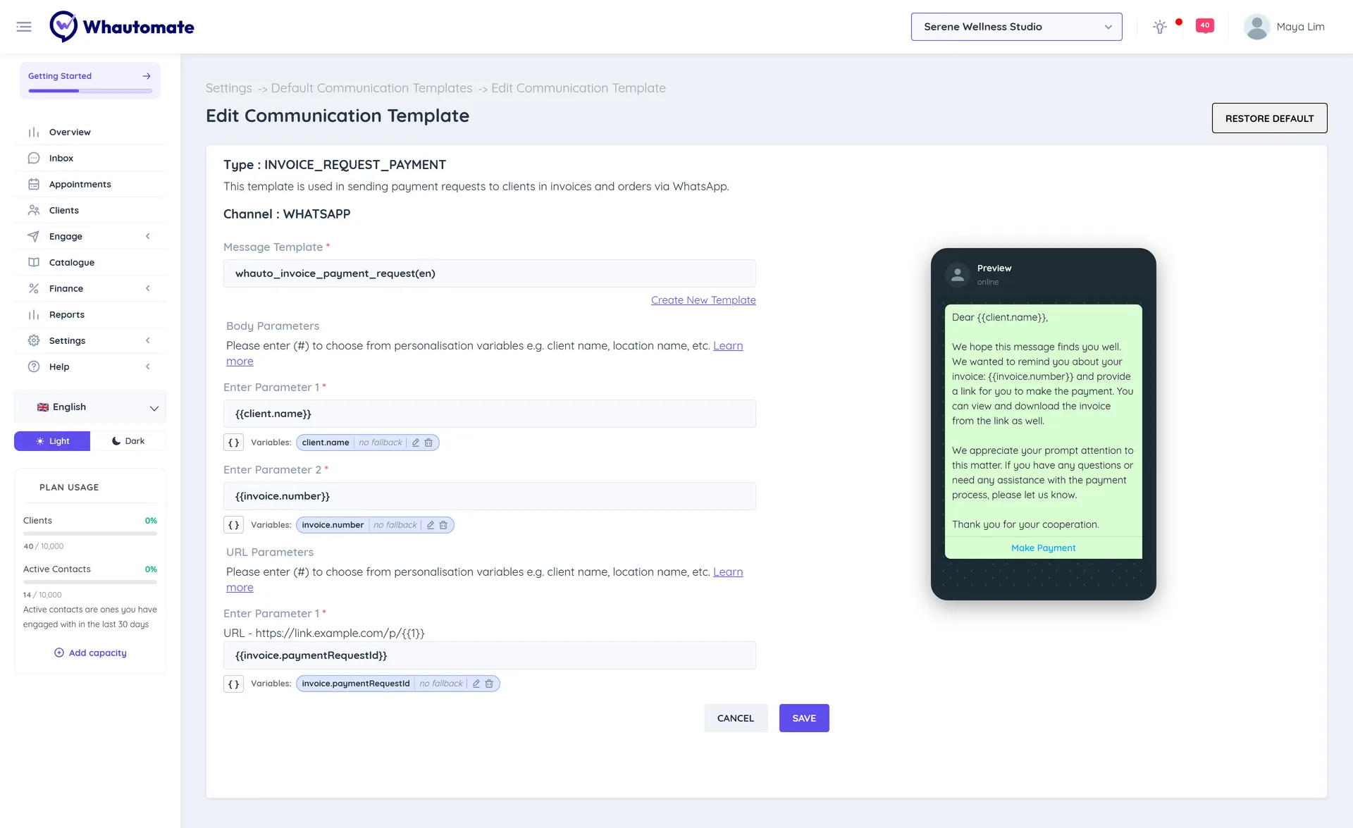The image size is (1353, 828).
Task: Click the Getting Started card
Action: pyautogui.click(x=90, y=80)
